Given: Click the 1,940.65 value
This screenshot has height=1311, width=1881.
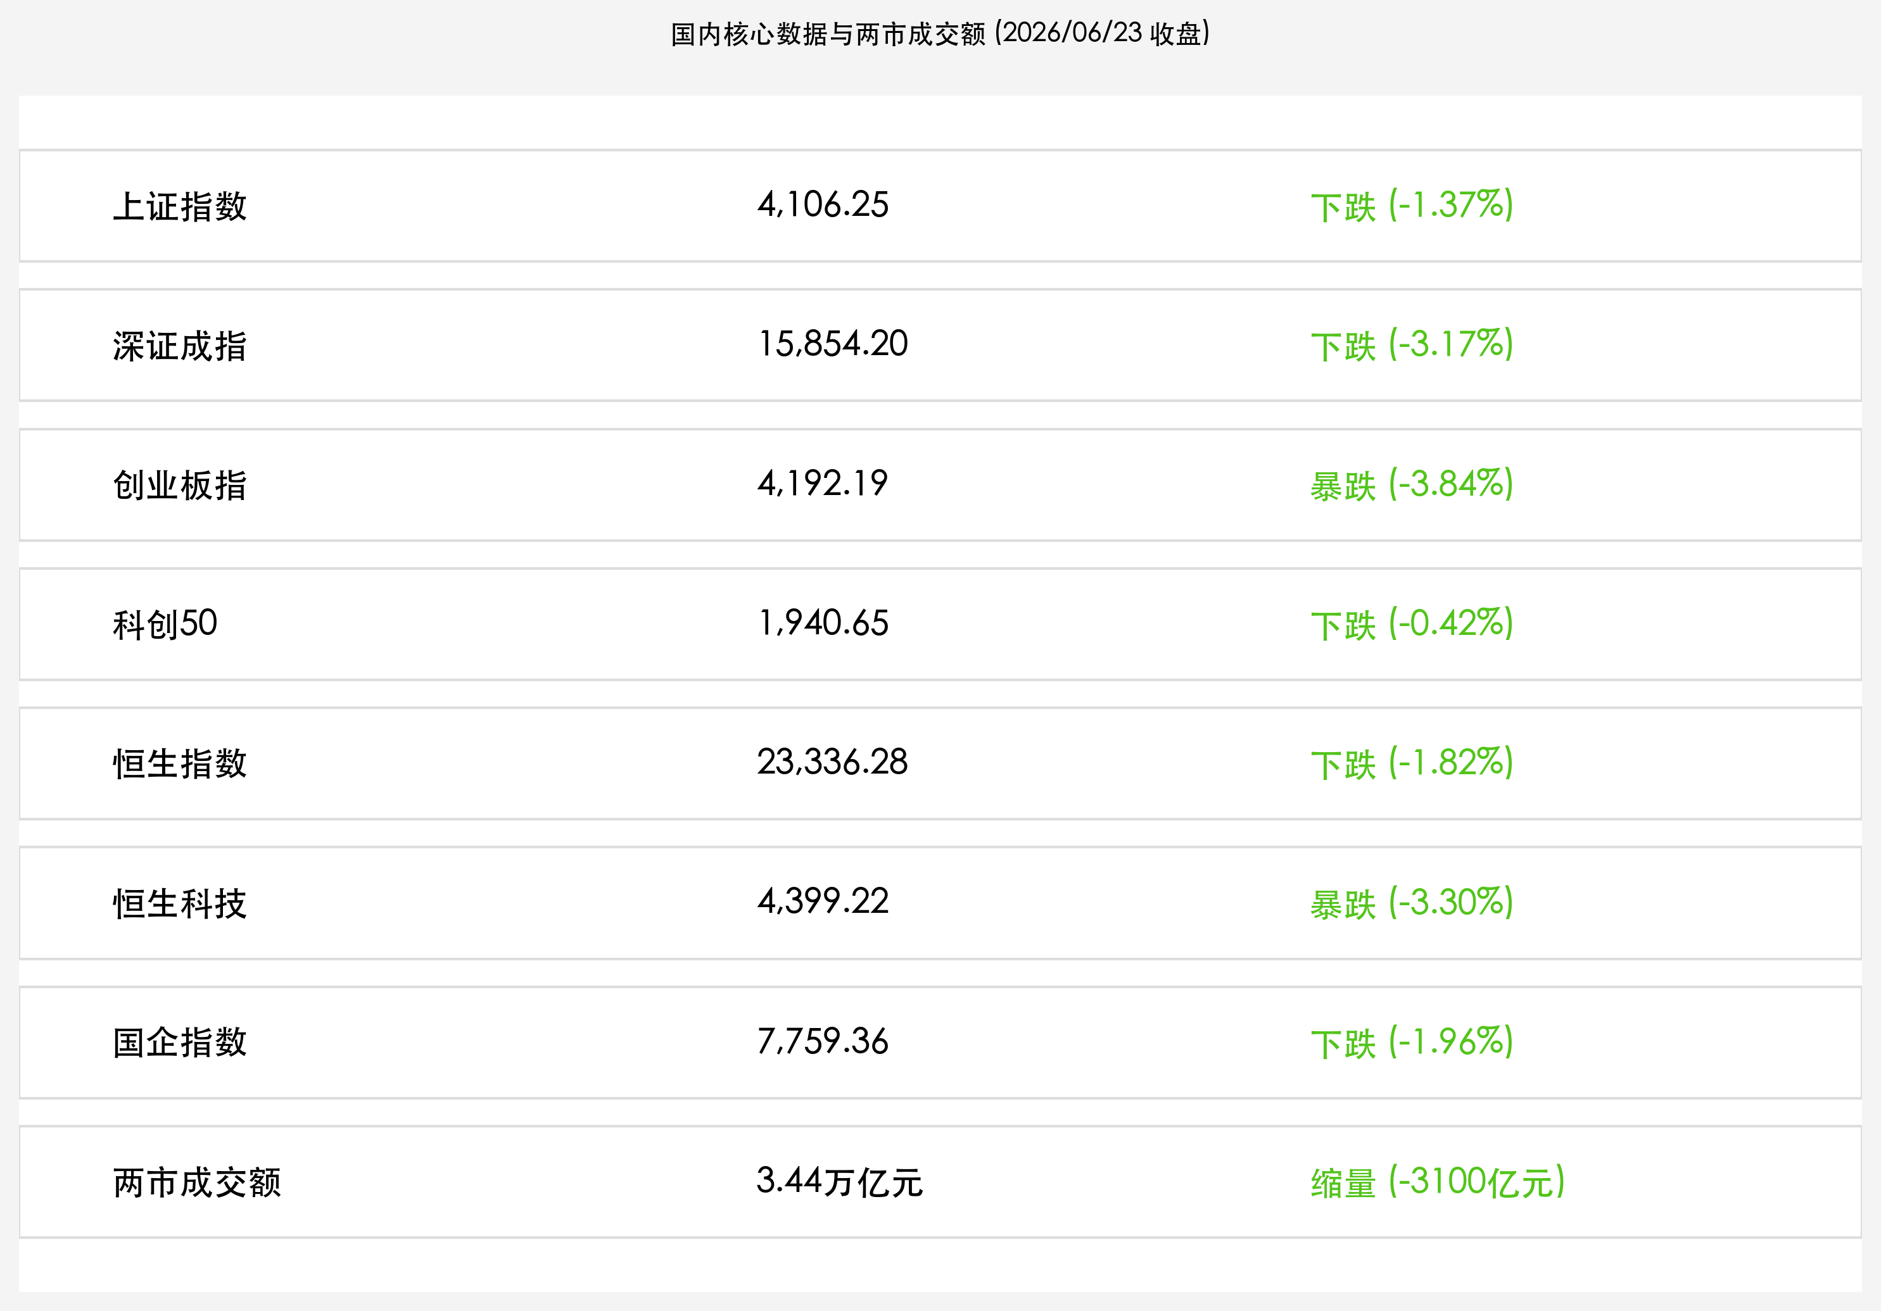Looking at the screenshot, I should (x=823, y=623).
